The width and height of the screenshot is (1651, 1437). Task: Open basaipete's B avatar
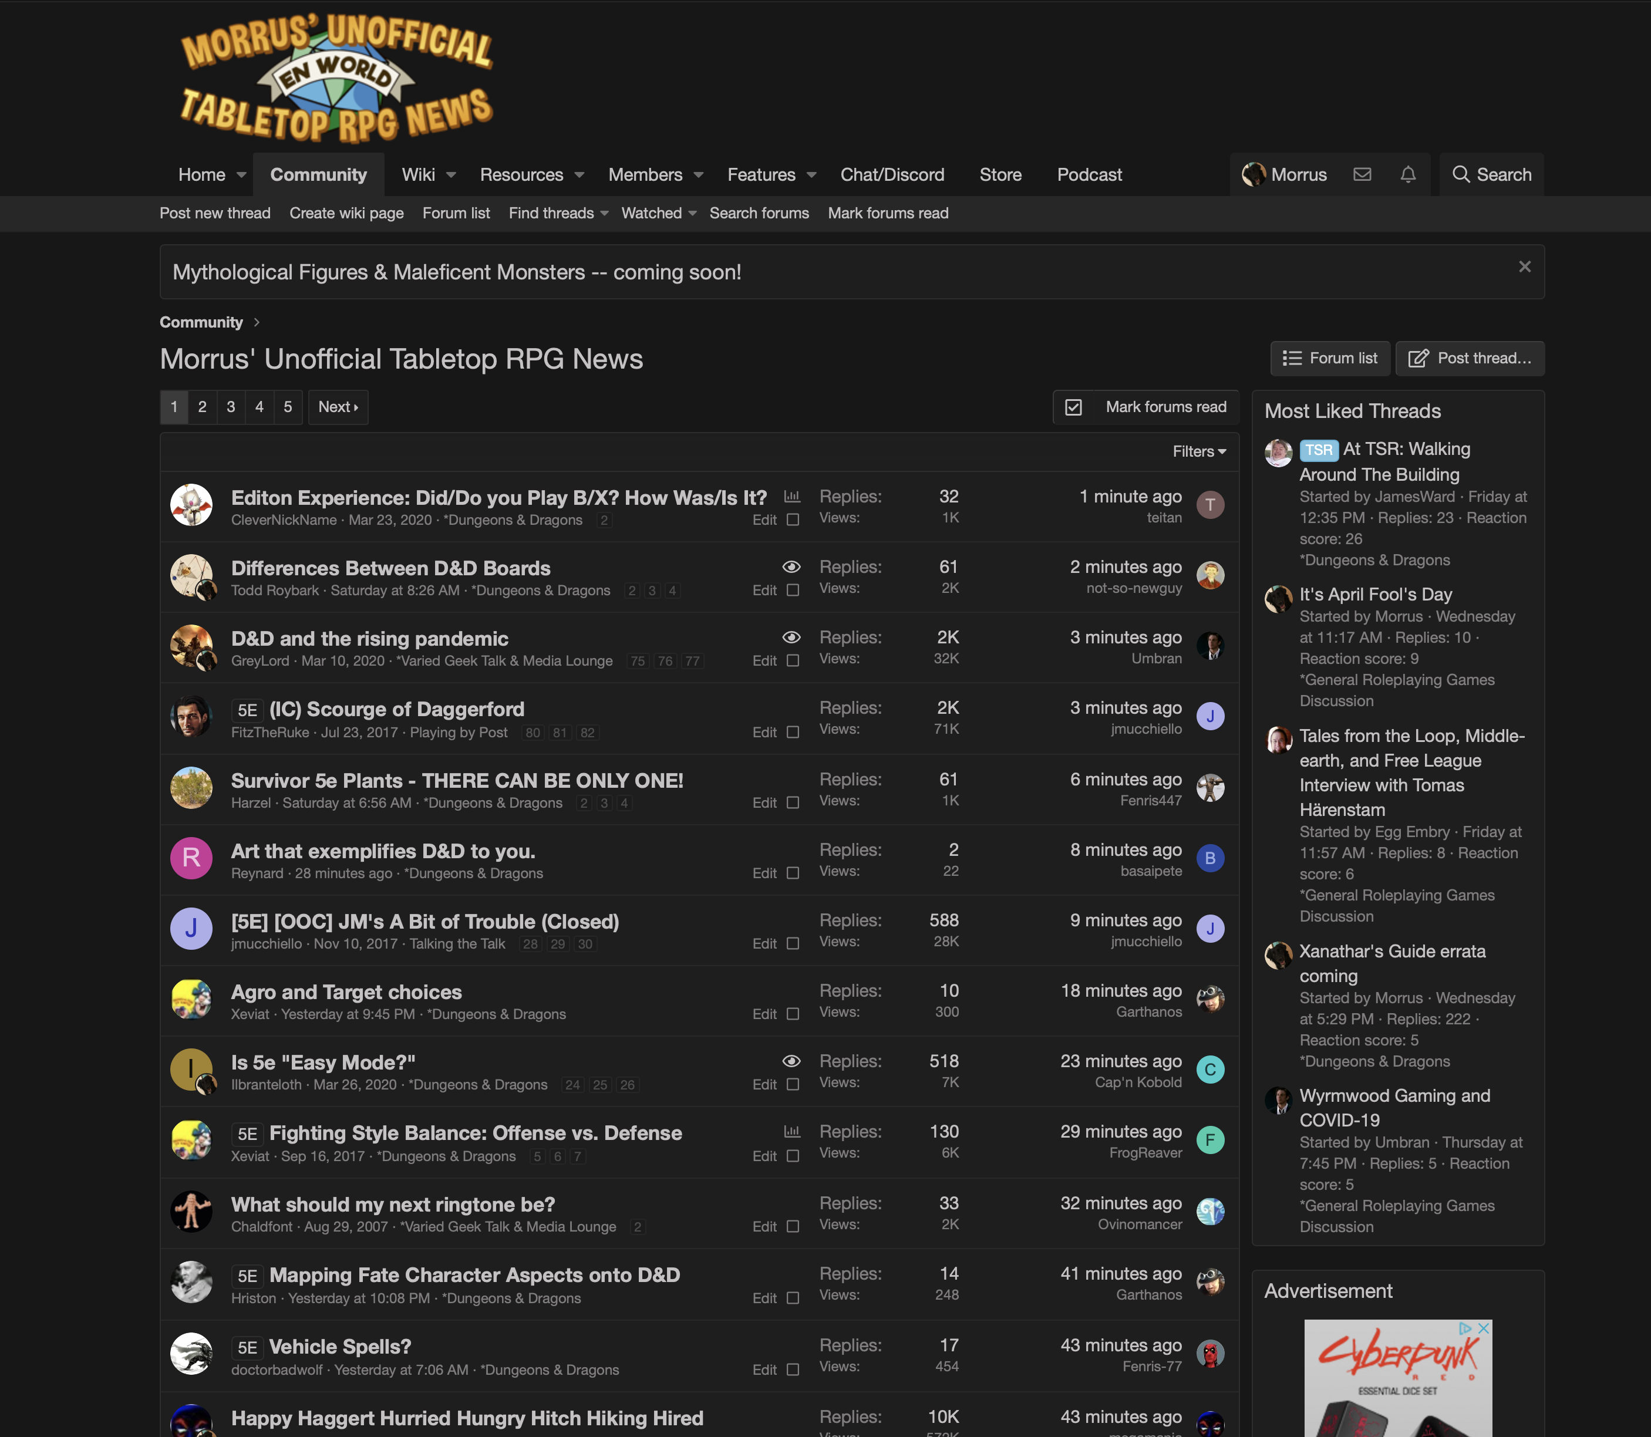1210,858
